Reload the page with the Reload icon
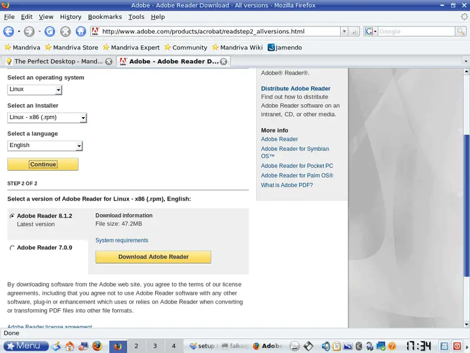Screen dimensions: 470x353 (x=50, y=32)
